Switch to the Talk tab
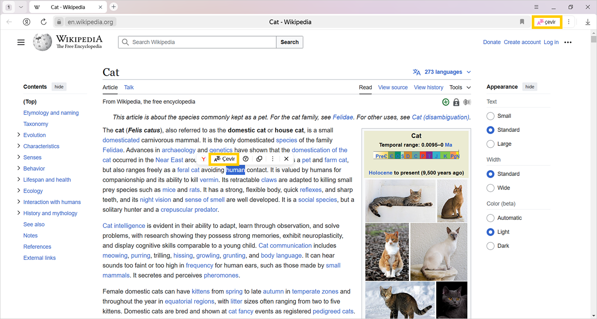 point(129,87)
